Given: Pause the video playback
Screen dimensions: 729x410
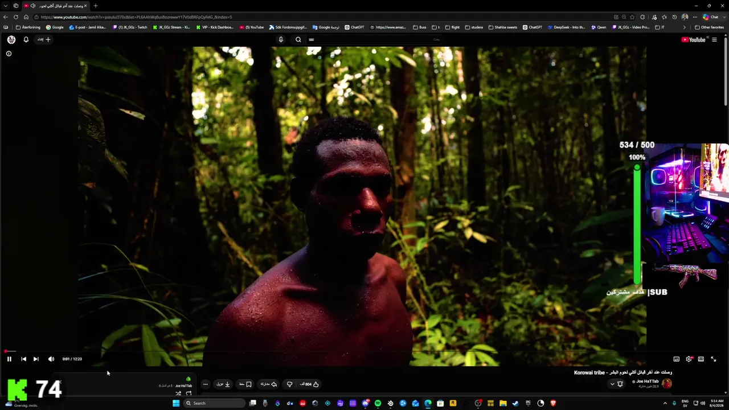Looking at the screenshot, I should coord(9,359).
